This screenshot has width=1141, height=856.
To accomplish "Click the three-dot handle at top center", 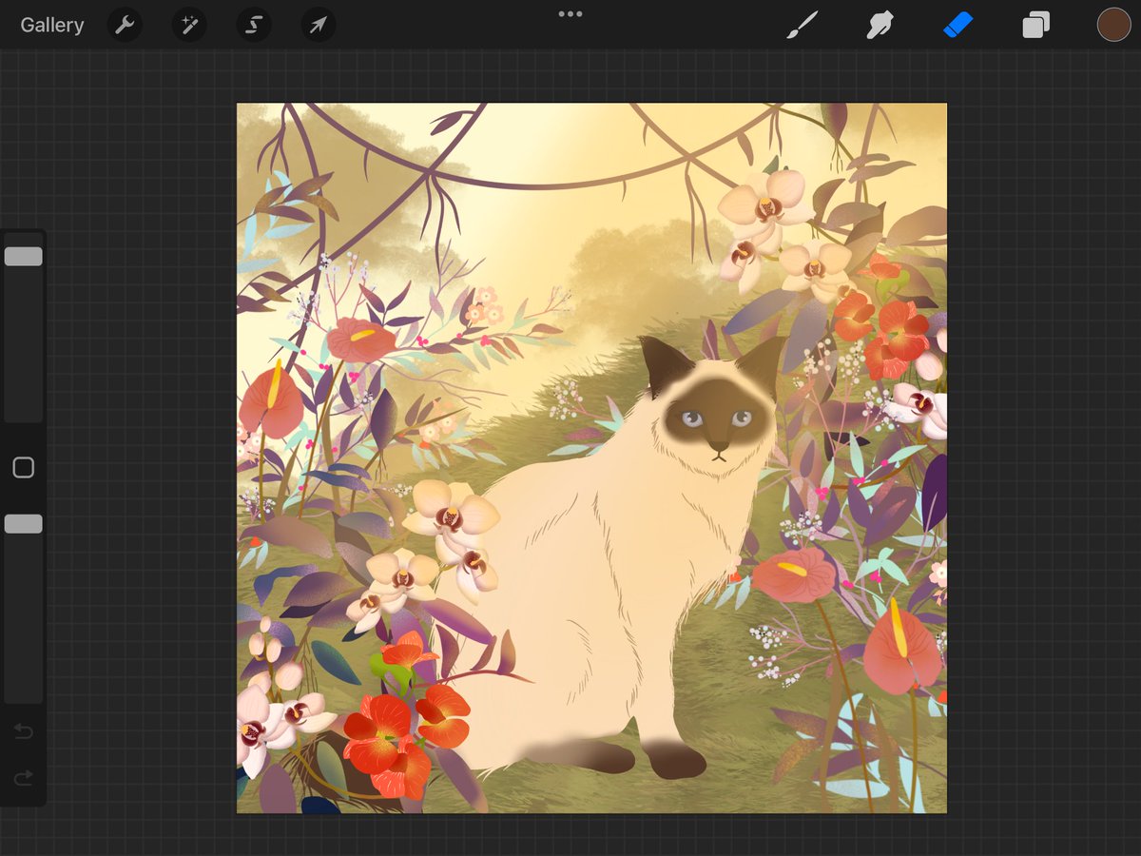I will [570, 13].
